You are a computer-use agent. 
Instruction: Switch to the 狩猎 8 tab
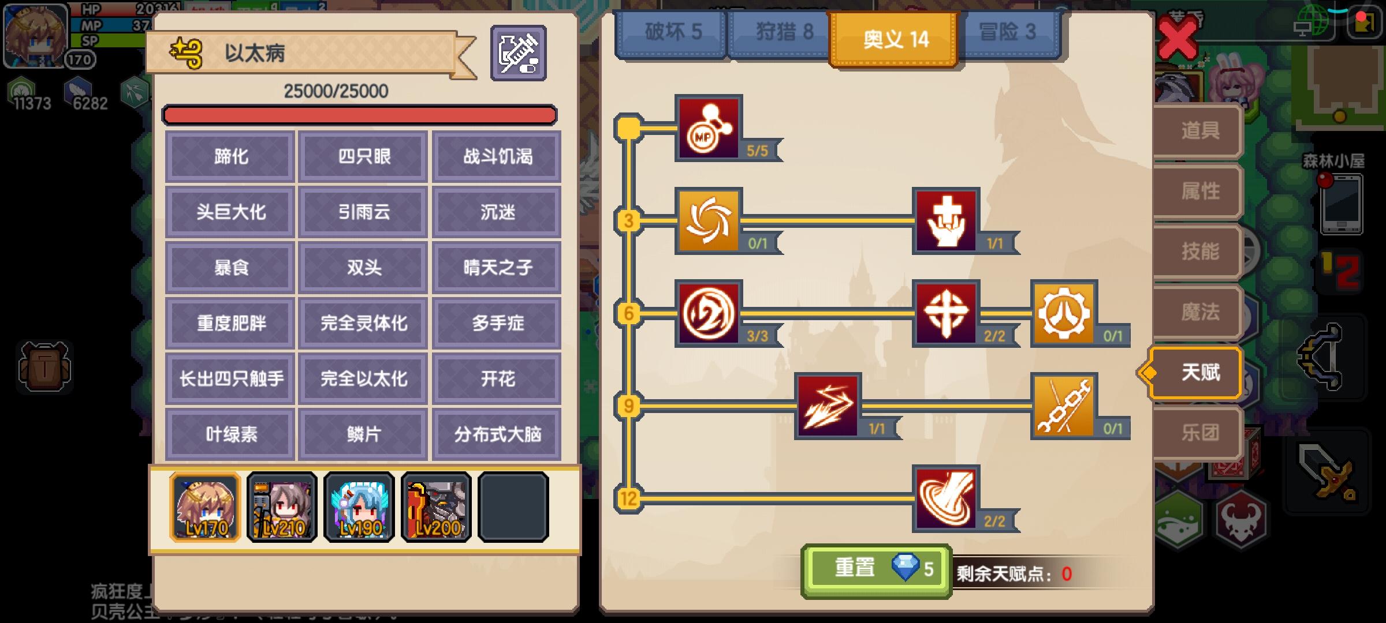[783, 33]
